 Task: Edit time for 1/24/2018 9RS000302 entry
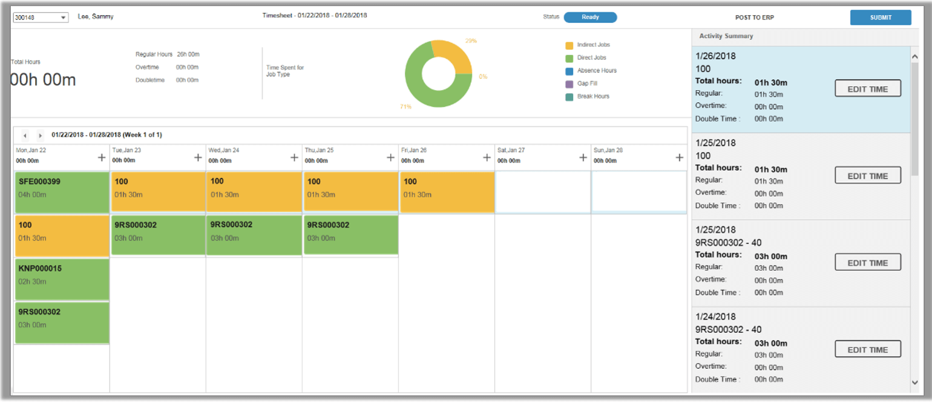(867, 349)
